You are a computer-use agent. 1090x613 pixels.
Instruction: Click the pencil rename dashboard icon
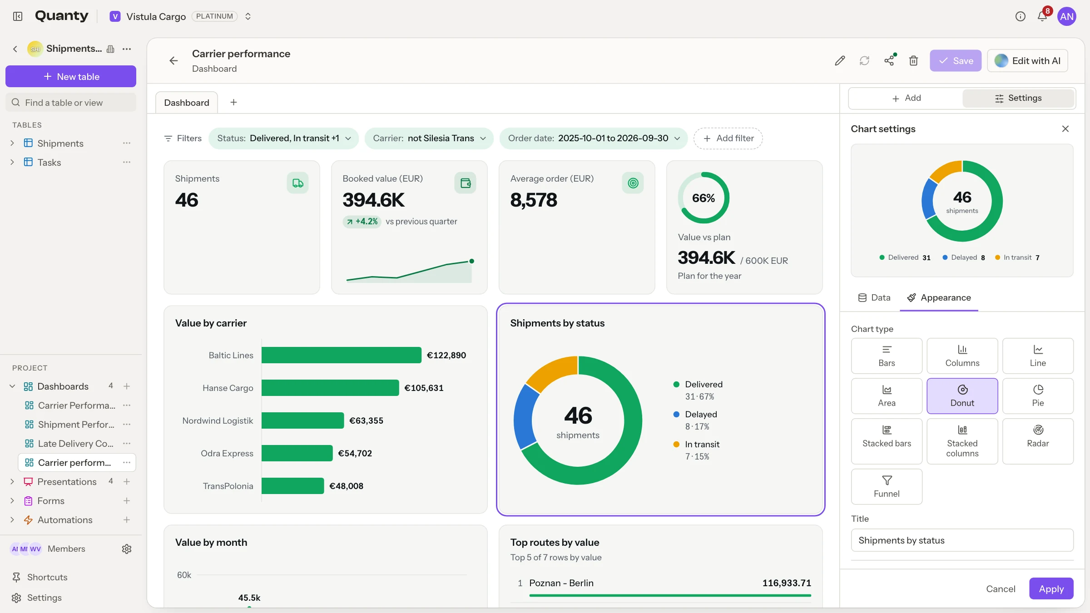[840, 61]
